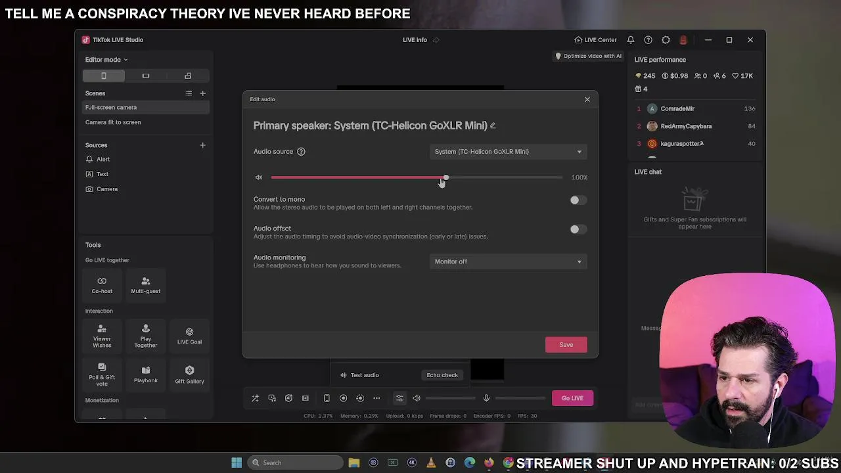841x473 pixels.
Task: Open Firefox from taskbar
Action: (489, 462)
